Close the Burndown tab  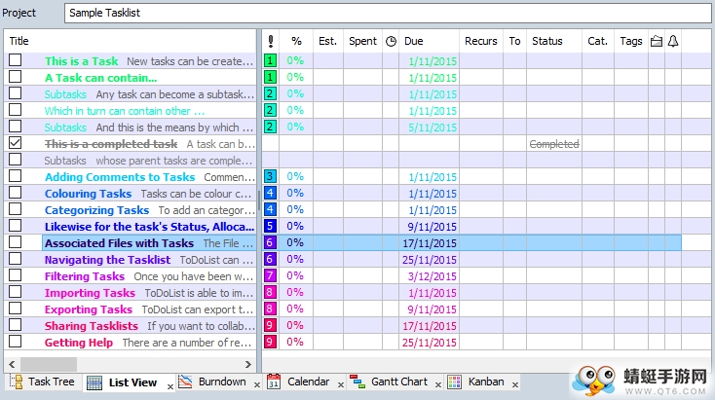click(257, 385)
